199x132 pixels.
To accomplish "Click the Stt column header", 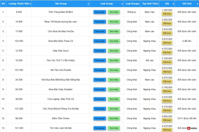I will click(x=3, y=4).
